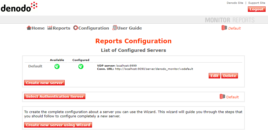Click the Available column header

pos(57,60)
